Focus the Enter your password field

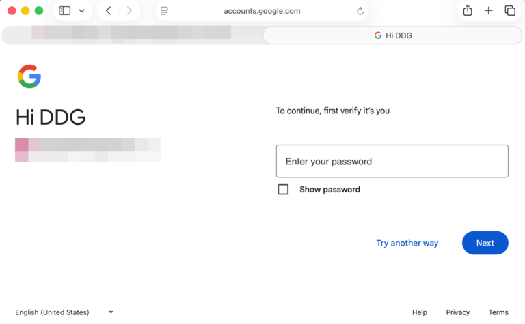pyautogui.click(x=392, y=162)
